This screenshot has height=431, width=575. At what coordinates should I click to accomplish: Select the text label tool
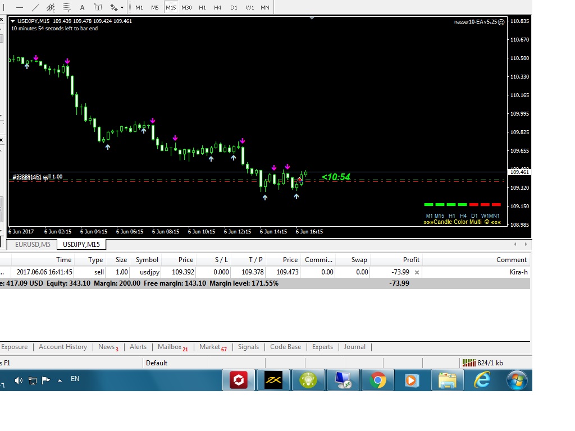pyautogui.click(x=98, y=7)
